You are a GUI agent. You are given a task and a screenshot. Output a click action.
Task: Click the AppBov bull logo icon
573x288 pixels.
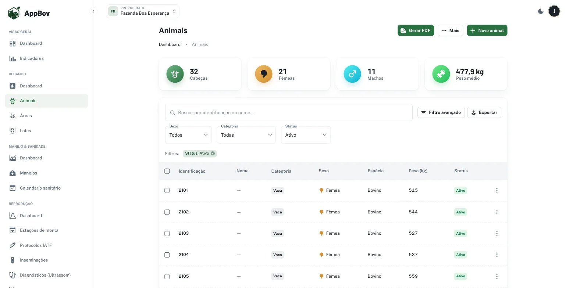coord(14,13)
